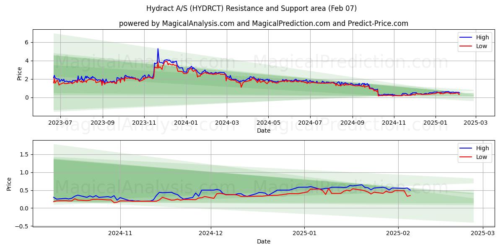503x251 pixels.
Task: Click the '2024-01' date tick label in the top chart
Action: click(186, 123)
